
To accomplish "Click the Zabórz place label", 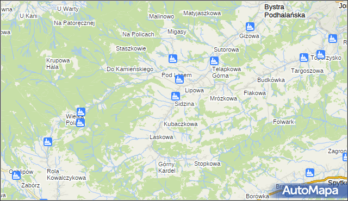I will tap(30, 185).
